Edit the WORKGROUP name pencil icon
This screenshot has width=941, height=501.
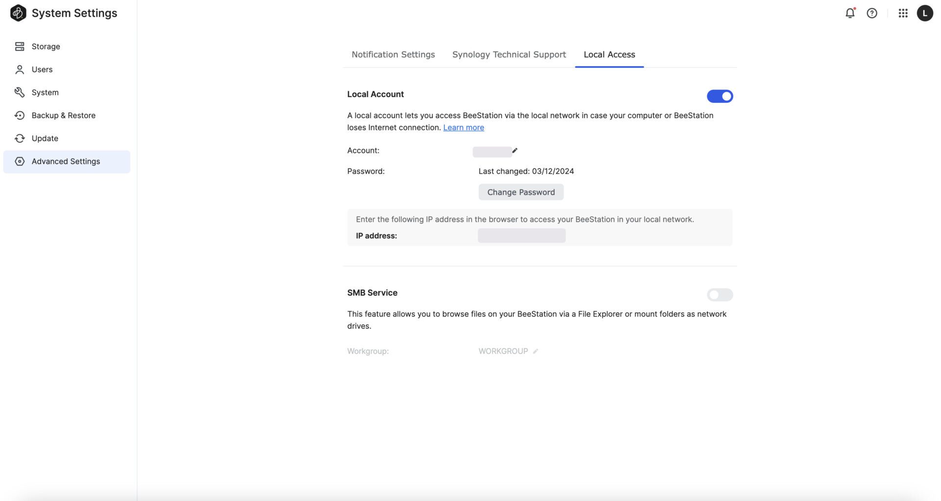(536, 351)
